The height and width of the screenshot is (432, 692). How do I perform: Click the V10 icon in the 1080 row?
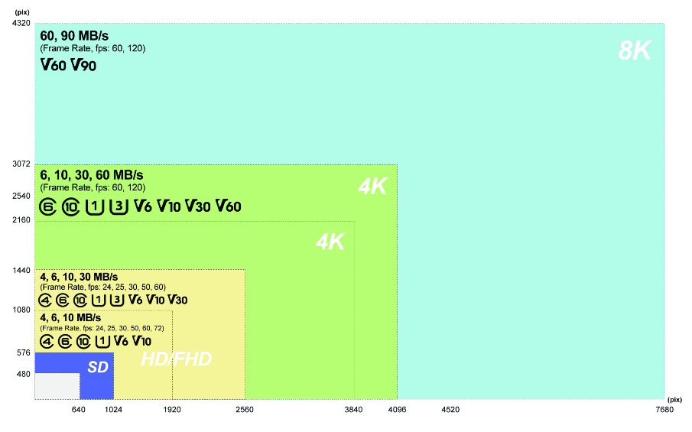(x=141, y=341)
